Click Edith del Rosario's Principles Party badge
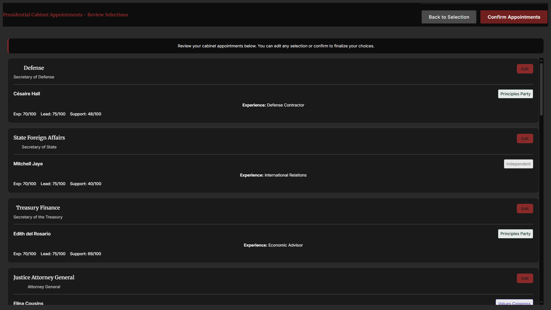Screen dimensions: 551x310 pos(515,234)
